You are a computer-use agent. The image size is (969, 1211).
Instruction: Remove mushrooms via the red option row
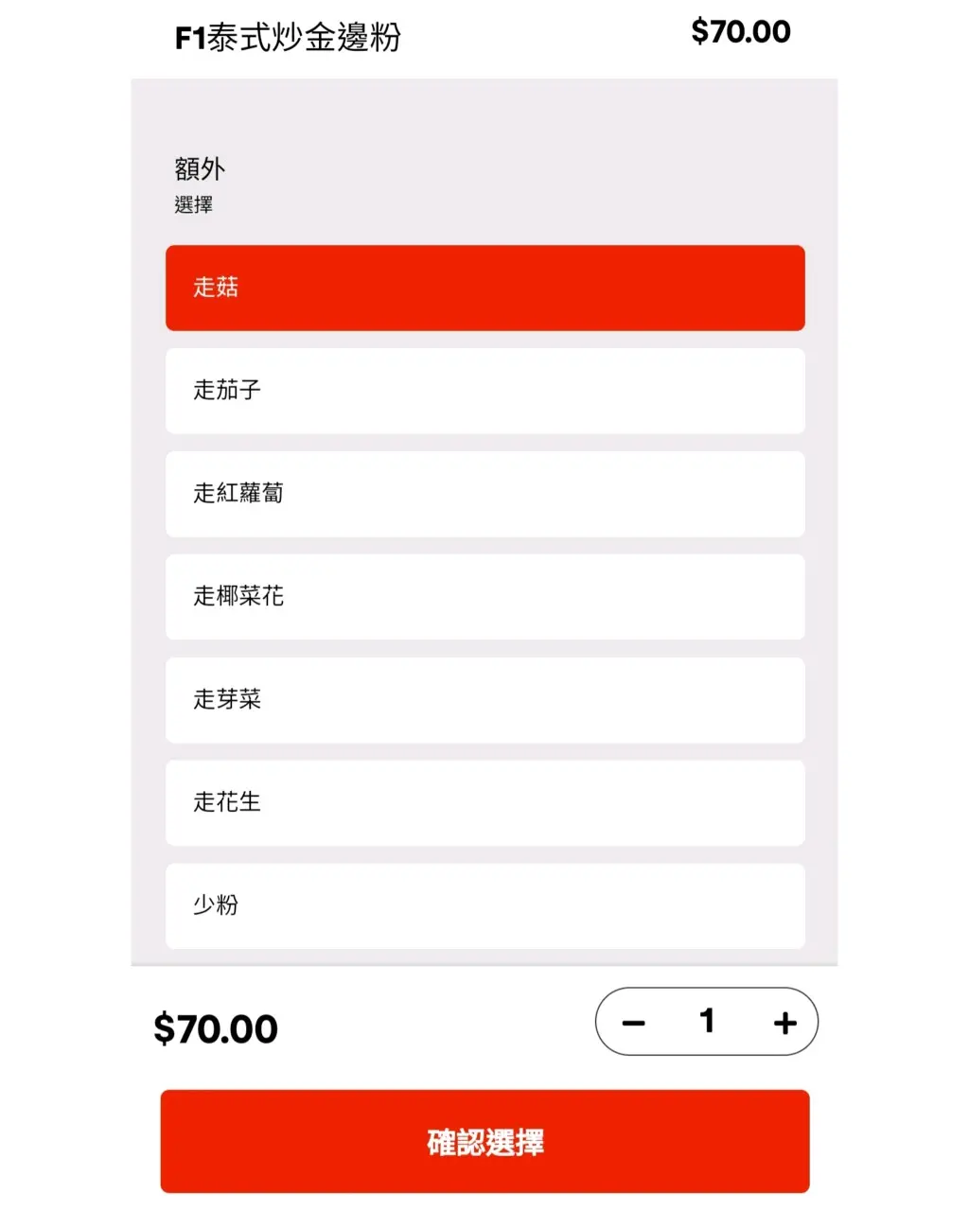tap(484, 288)
